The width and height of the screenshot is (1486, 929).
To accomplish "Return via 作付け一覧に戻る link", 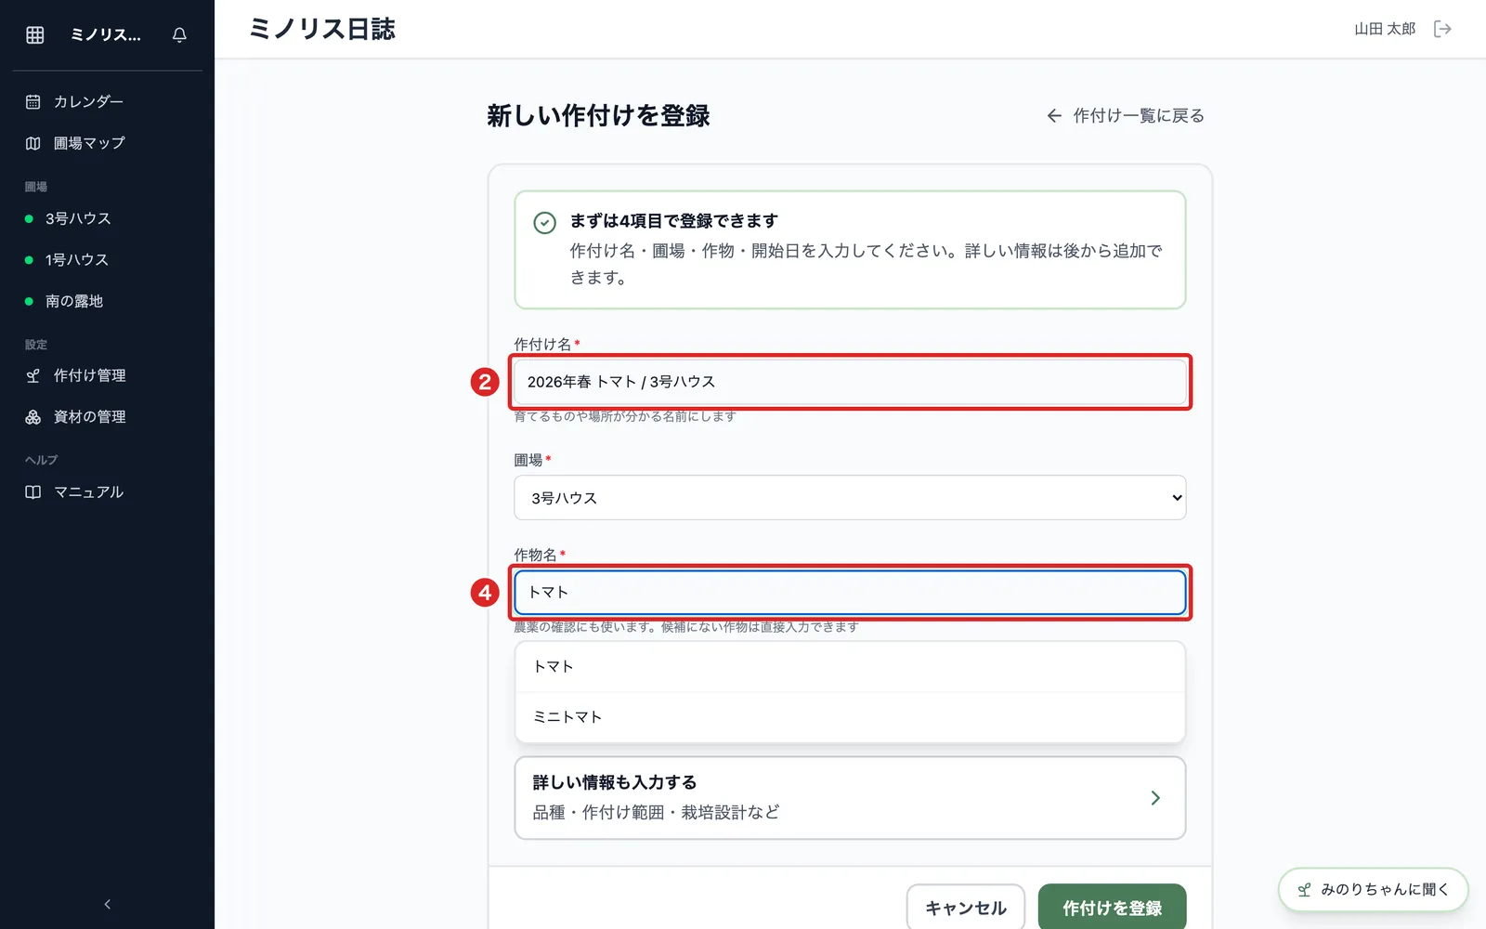I will (x=1126, y=115).
